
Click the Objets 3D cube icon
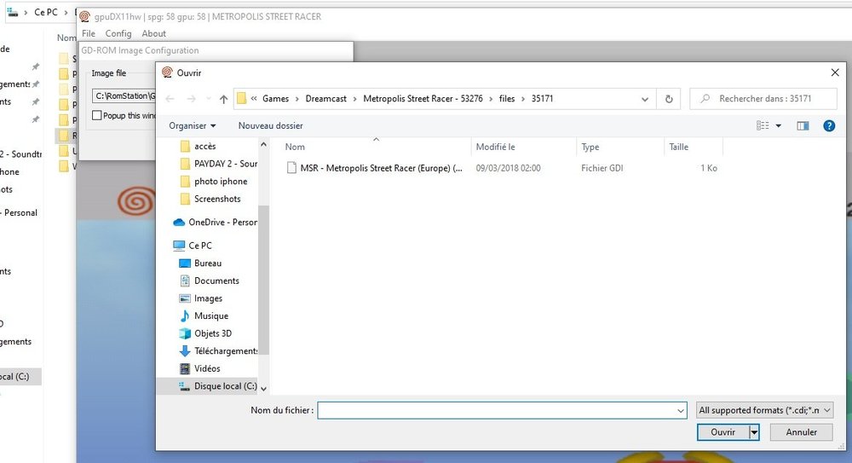[x=185, y=333]
